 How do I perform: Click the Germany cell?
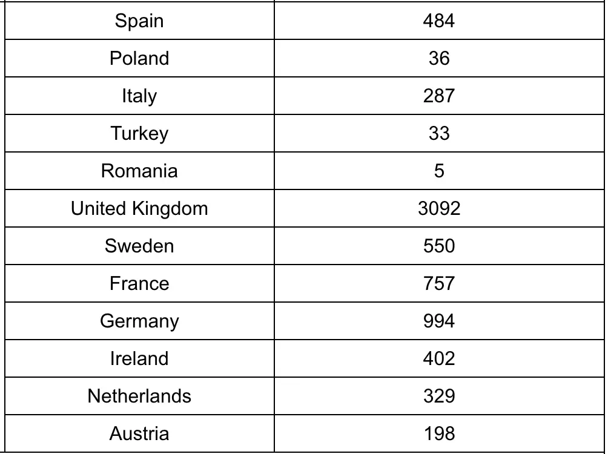pyautogui.click(x=139, y=321)
